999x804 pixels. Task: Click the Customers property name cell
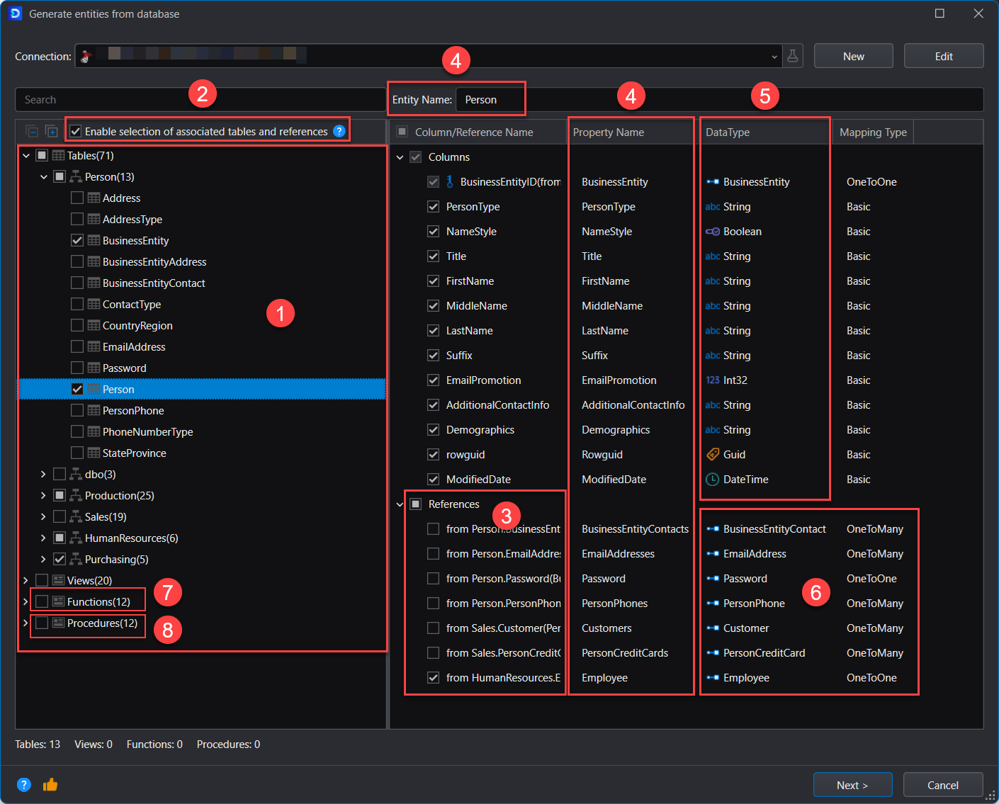(606, 628)
